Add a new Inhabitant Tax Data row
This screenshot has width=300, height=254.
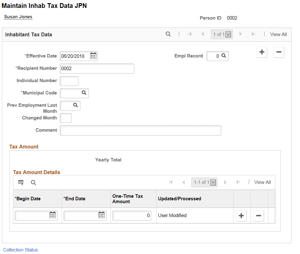point(262,52)
